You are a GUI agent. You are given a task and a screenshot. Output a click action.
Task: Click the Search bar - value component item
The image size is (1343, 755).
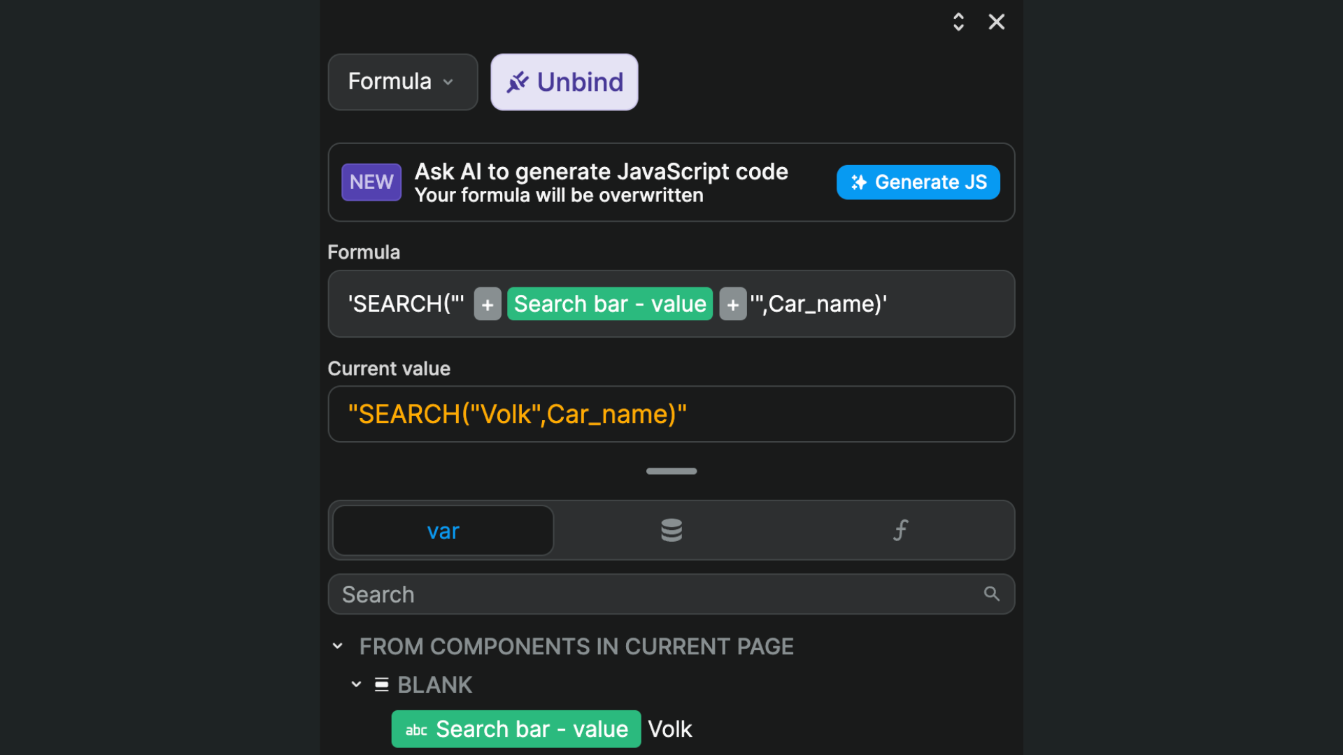click(514, 728)
